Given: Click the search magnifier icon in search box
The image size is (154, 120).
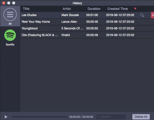Looking at the screenshot, I should (98, 117).
